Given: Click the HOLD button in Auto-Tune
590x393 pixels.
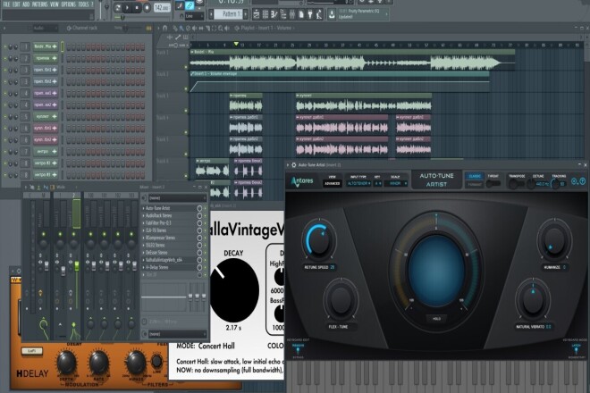Looking at the screenshot, I should 436,318.
